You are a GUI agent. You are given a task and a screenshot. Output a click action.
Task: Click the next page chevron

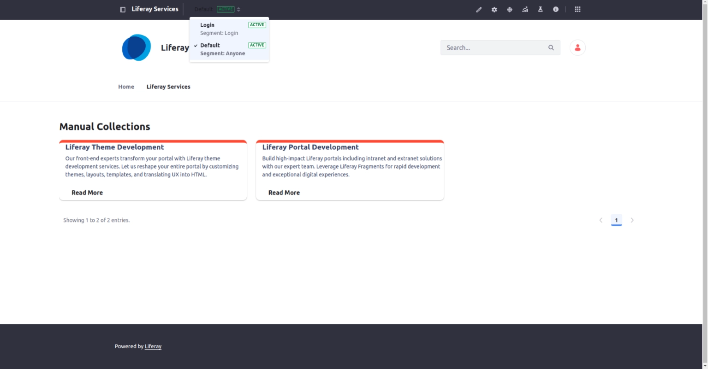[x=632, y=220]
